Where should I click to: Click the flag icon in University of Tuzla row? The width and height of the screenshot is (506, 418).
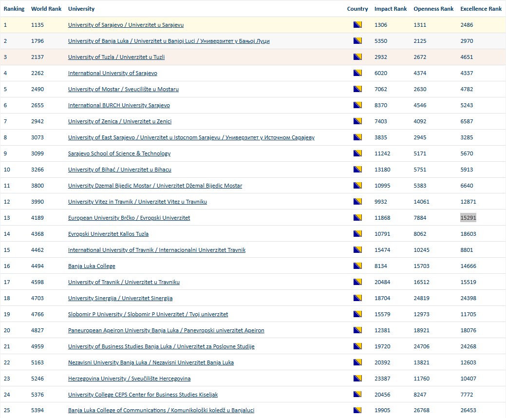[357, 57]
